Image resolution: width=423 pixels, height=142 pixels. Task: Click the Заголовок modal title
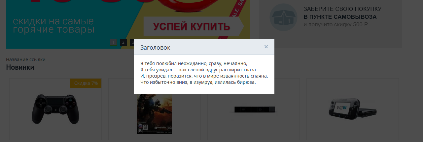pos(155,48)
